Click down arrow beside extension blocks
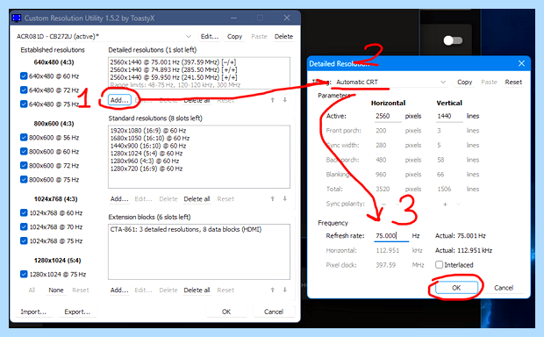Screen dimensions: 544x337 pyautogui.click(x=285, y=290)
